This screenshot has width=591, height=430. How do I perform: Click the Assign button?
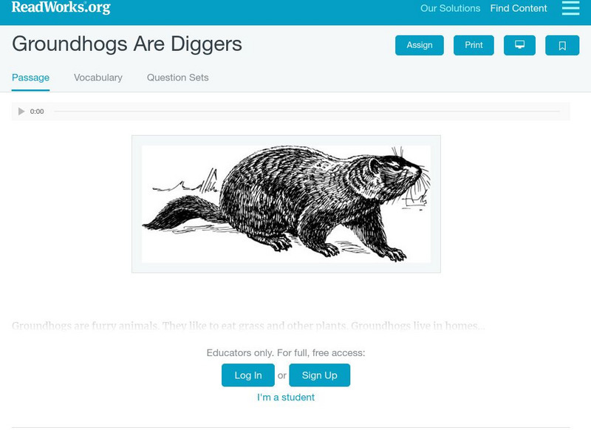[419, 45]
